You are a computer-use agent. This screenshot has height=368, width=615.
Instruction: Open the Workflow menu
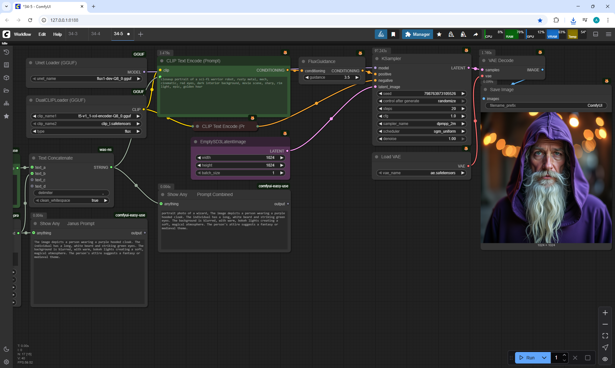22,34
